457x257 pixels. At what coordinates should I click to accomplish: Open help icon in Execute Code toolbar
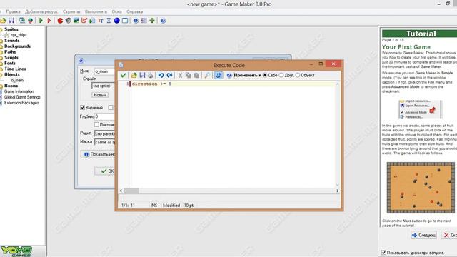pyautogui.click(x=229, y=75)
